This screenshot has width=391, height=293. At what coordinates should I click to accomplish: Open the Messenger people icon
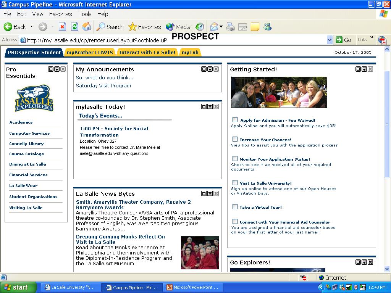267,27
